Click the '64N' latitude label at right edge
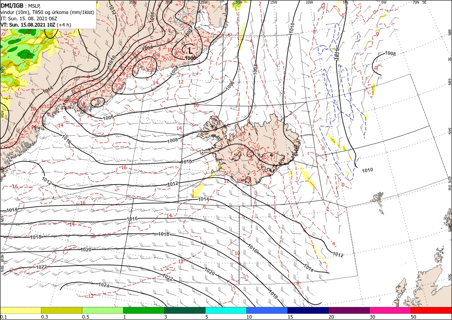Viewport: 452px width, 320px height. 449,130
